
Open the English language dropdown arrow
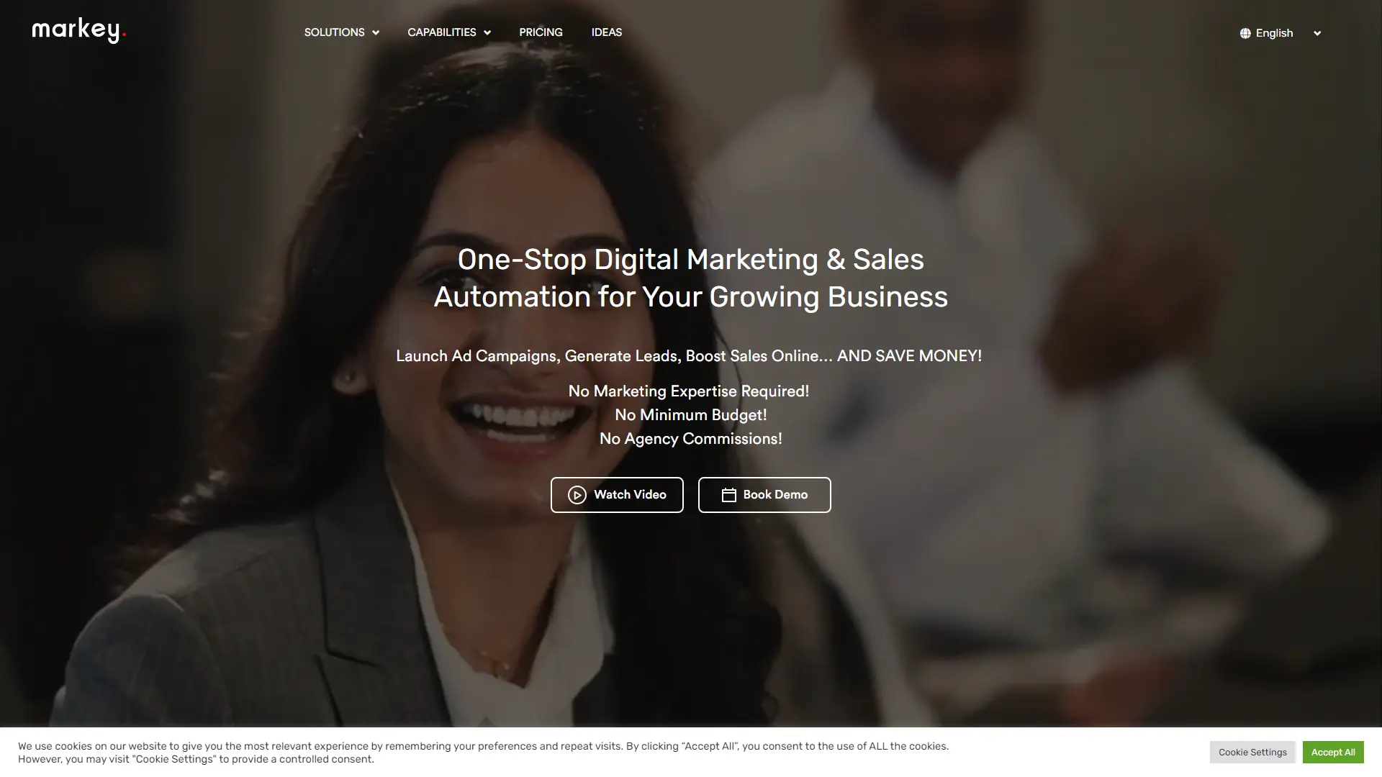[1317, 33]
